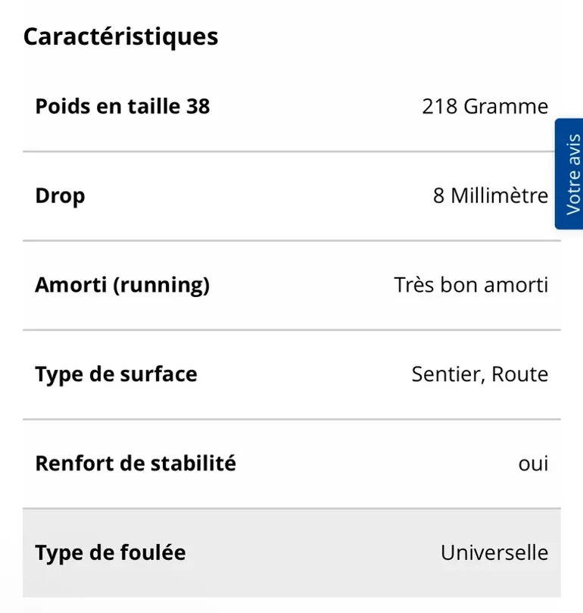Click the 218 Gramme value
583x613 pixels.
click(x=485, y=106)
